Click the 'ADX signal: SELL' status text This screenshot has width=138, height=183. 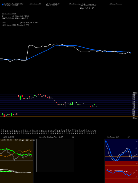(x=9, y=25)
